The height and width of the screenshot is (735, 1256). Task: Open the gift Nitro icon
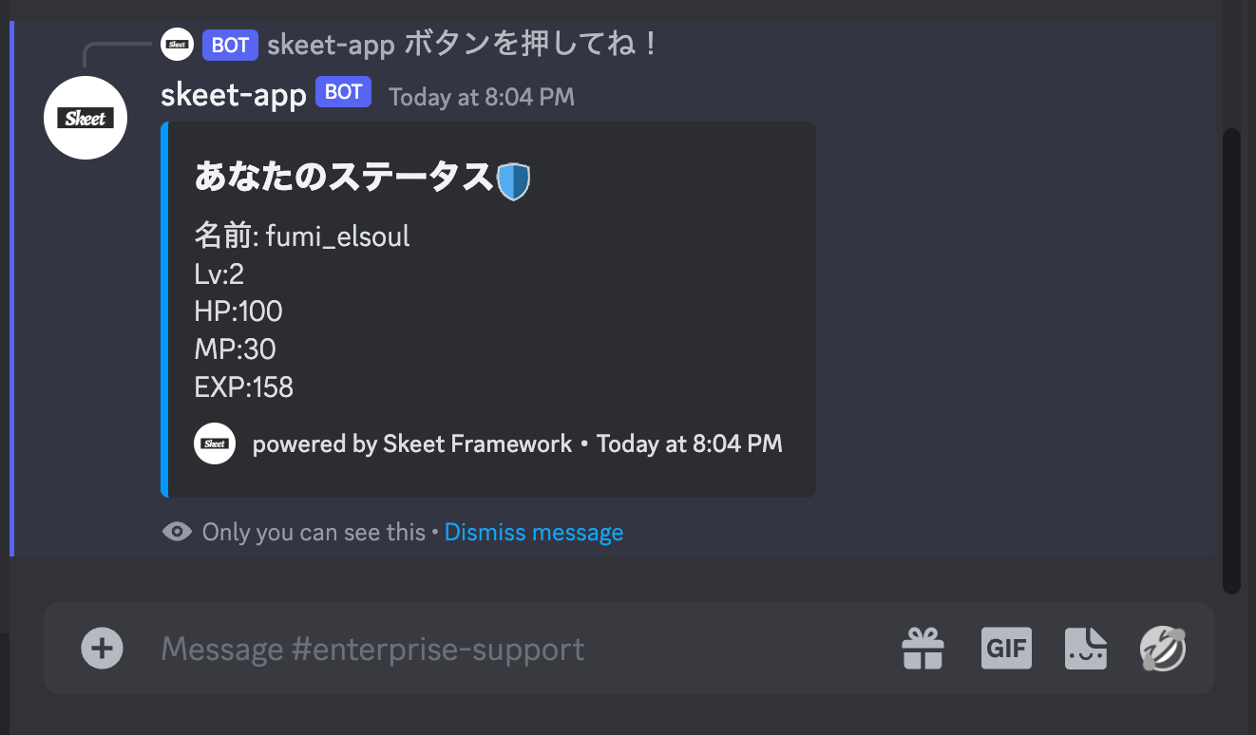tap(923, 649)
